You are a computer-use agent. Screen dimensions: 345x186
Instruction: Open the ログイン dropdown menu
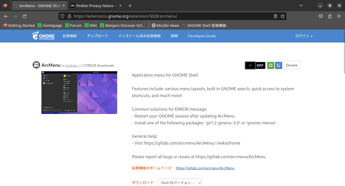pos(304,36)
